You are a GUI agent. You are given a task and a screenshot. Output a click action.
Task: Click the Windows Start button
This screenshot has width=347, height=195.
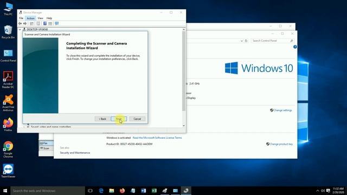(x=5, y=191)
